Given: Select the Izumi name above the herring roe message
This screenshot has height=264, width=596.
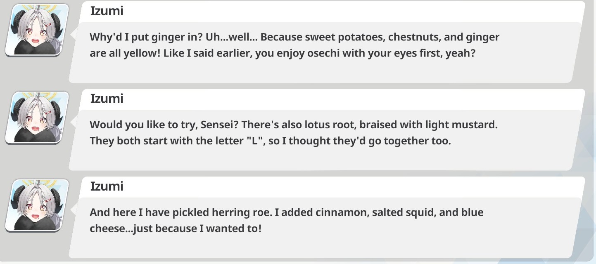Looking at the screenshot, I should click(107, 186).
